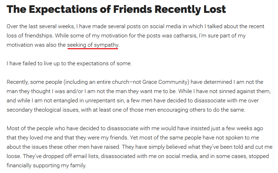Screen dimensions: 278x173
Task: Click the sentence "I have failed to live up to the expectations"
Action: (69, 63)
